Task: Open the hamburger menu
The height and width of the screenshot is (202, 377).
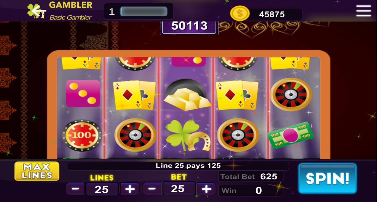Action: point(363,11)
